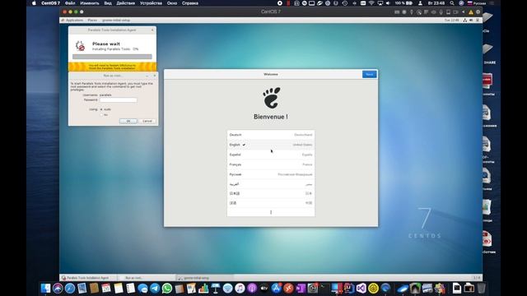Click the yellow warning triangle in VM titlebar
The image size is (527, 296).
[471, 12]
